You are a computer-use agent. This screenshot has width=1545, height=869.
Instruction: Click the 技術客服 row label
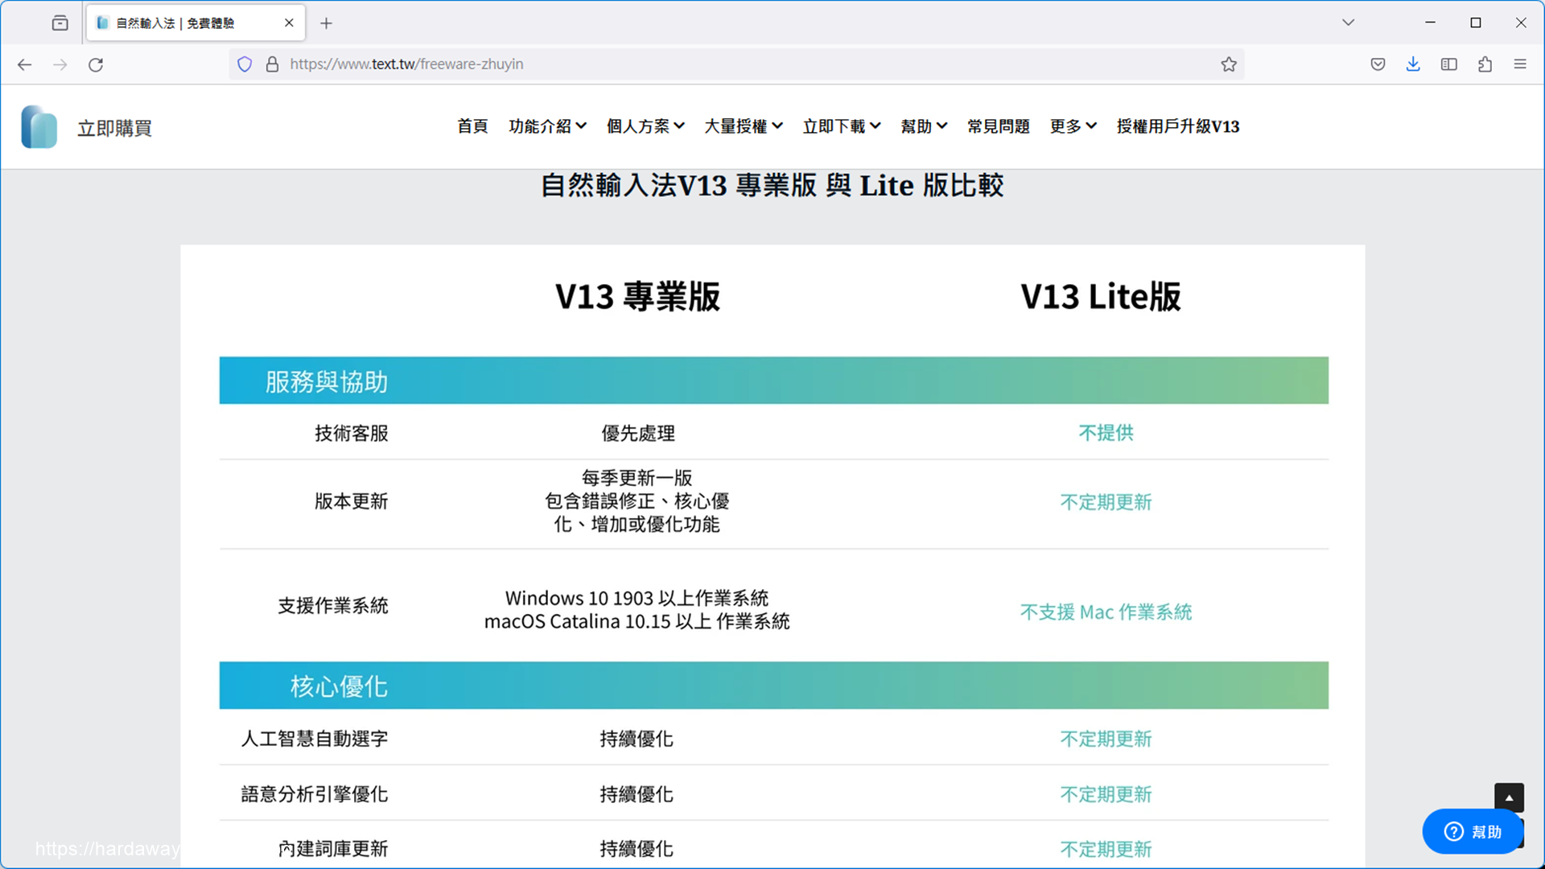(x=351, y=433)
